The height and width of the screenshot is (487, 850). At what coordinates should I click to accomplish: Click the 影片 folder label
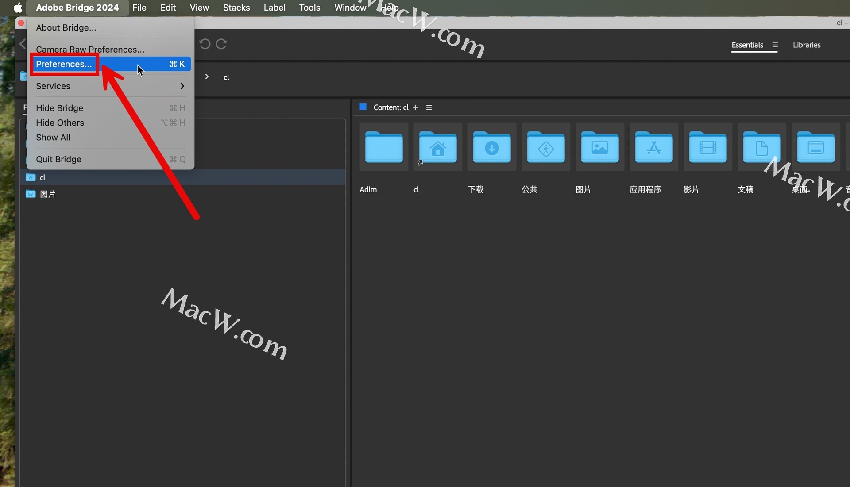point(692,189)
